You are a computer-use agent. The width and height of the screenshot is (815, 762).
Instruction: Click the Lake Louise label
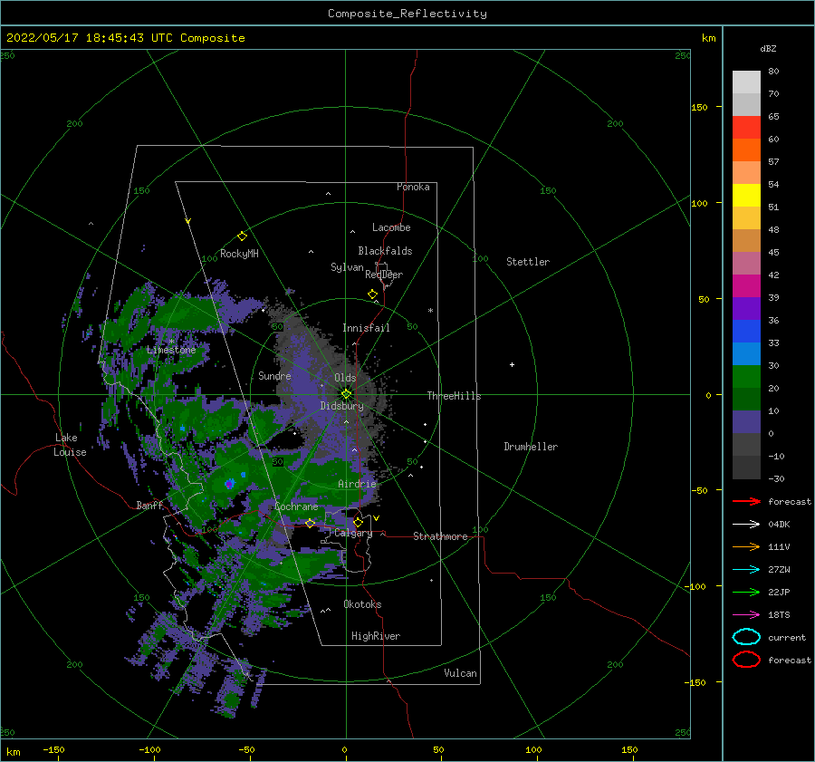[x=70, y=445]
